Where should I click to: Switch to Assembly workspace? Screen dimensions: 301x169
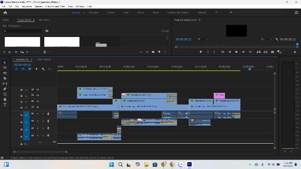click(x=94, y=12)
